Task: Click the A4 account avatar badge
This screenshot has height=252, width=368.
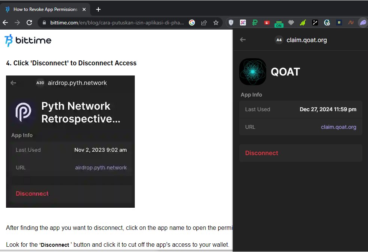Action: 279,40
